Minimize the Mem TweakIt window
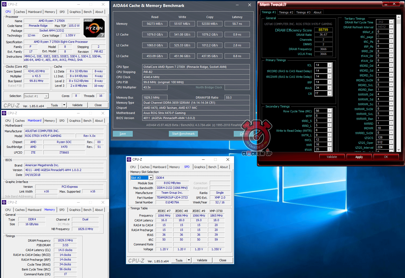Screen dimensions: 405x278 (x=386, y=4)
